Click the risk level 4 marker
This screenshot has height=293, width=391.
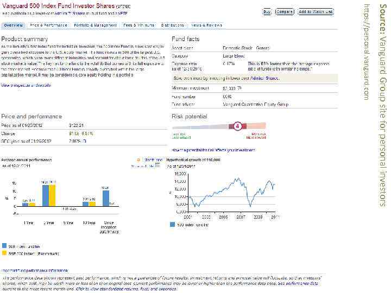tap(237, 126)
